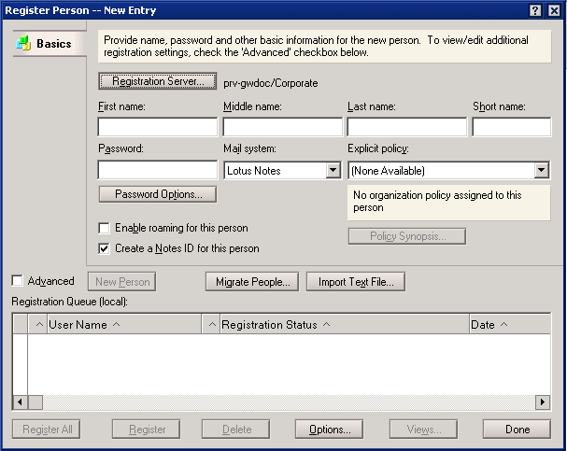Select the Basics tab icon
Image resolution: width=567 pixels, height=451 pixels.
point(23,43)
